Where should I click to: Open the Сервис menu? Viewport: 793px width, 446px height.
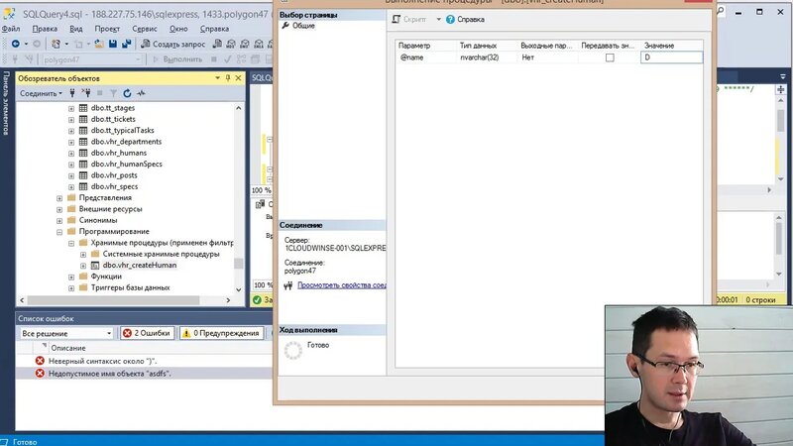tap(144, 29)
